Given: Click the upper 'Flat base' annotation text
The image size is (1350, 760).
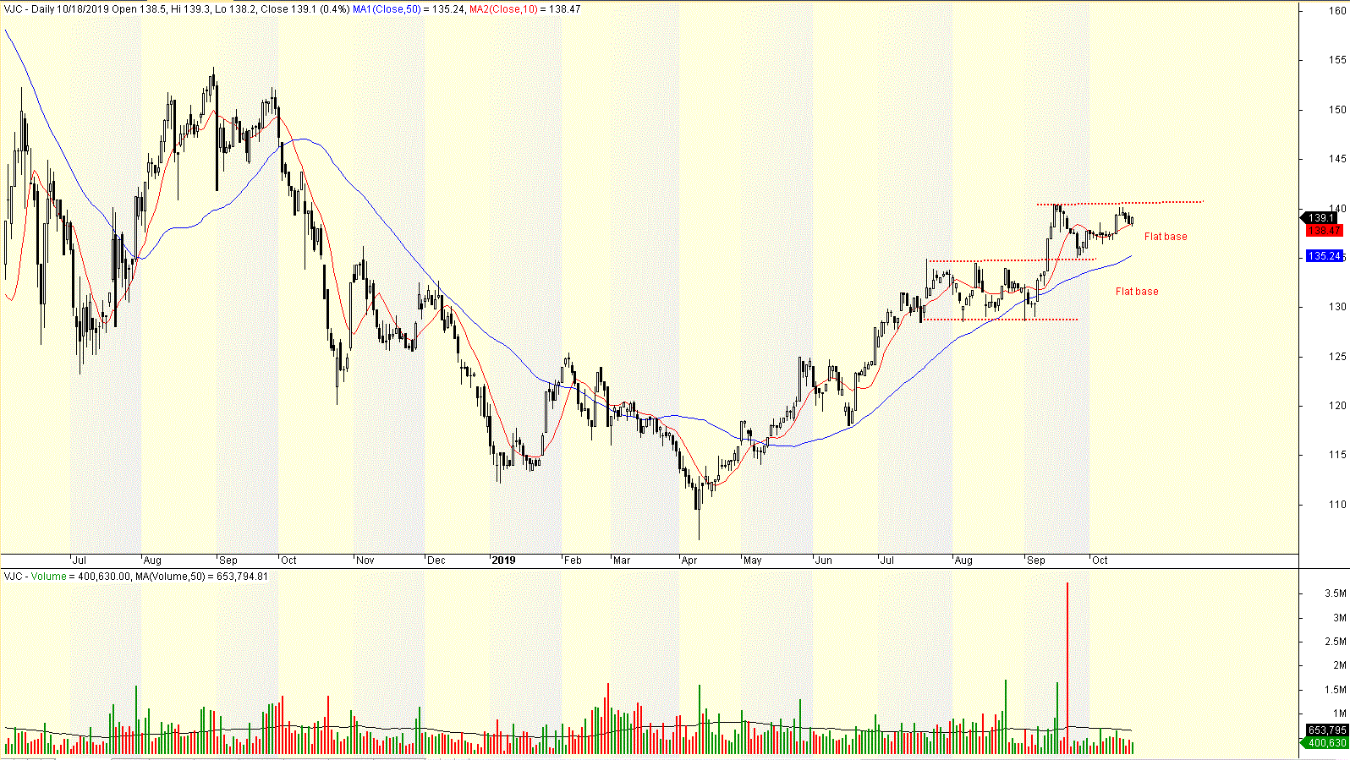Looking at the screenshot, I should point(1165,237).
